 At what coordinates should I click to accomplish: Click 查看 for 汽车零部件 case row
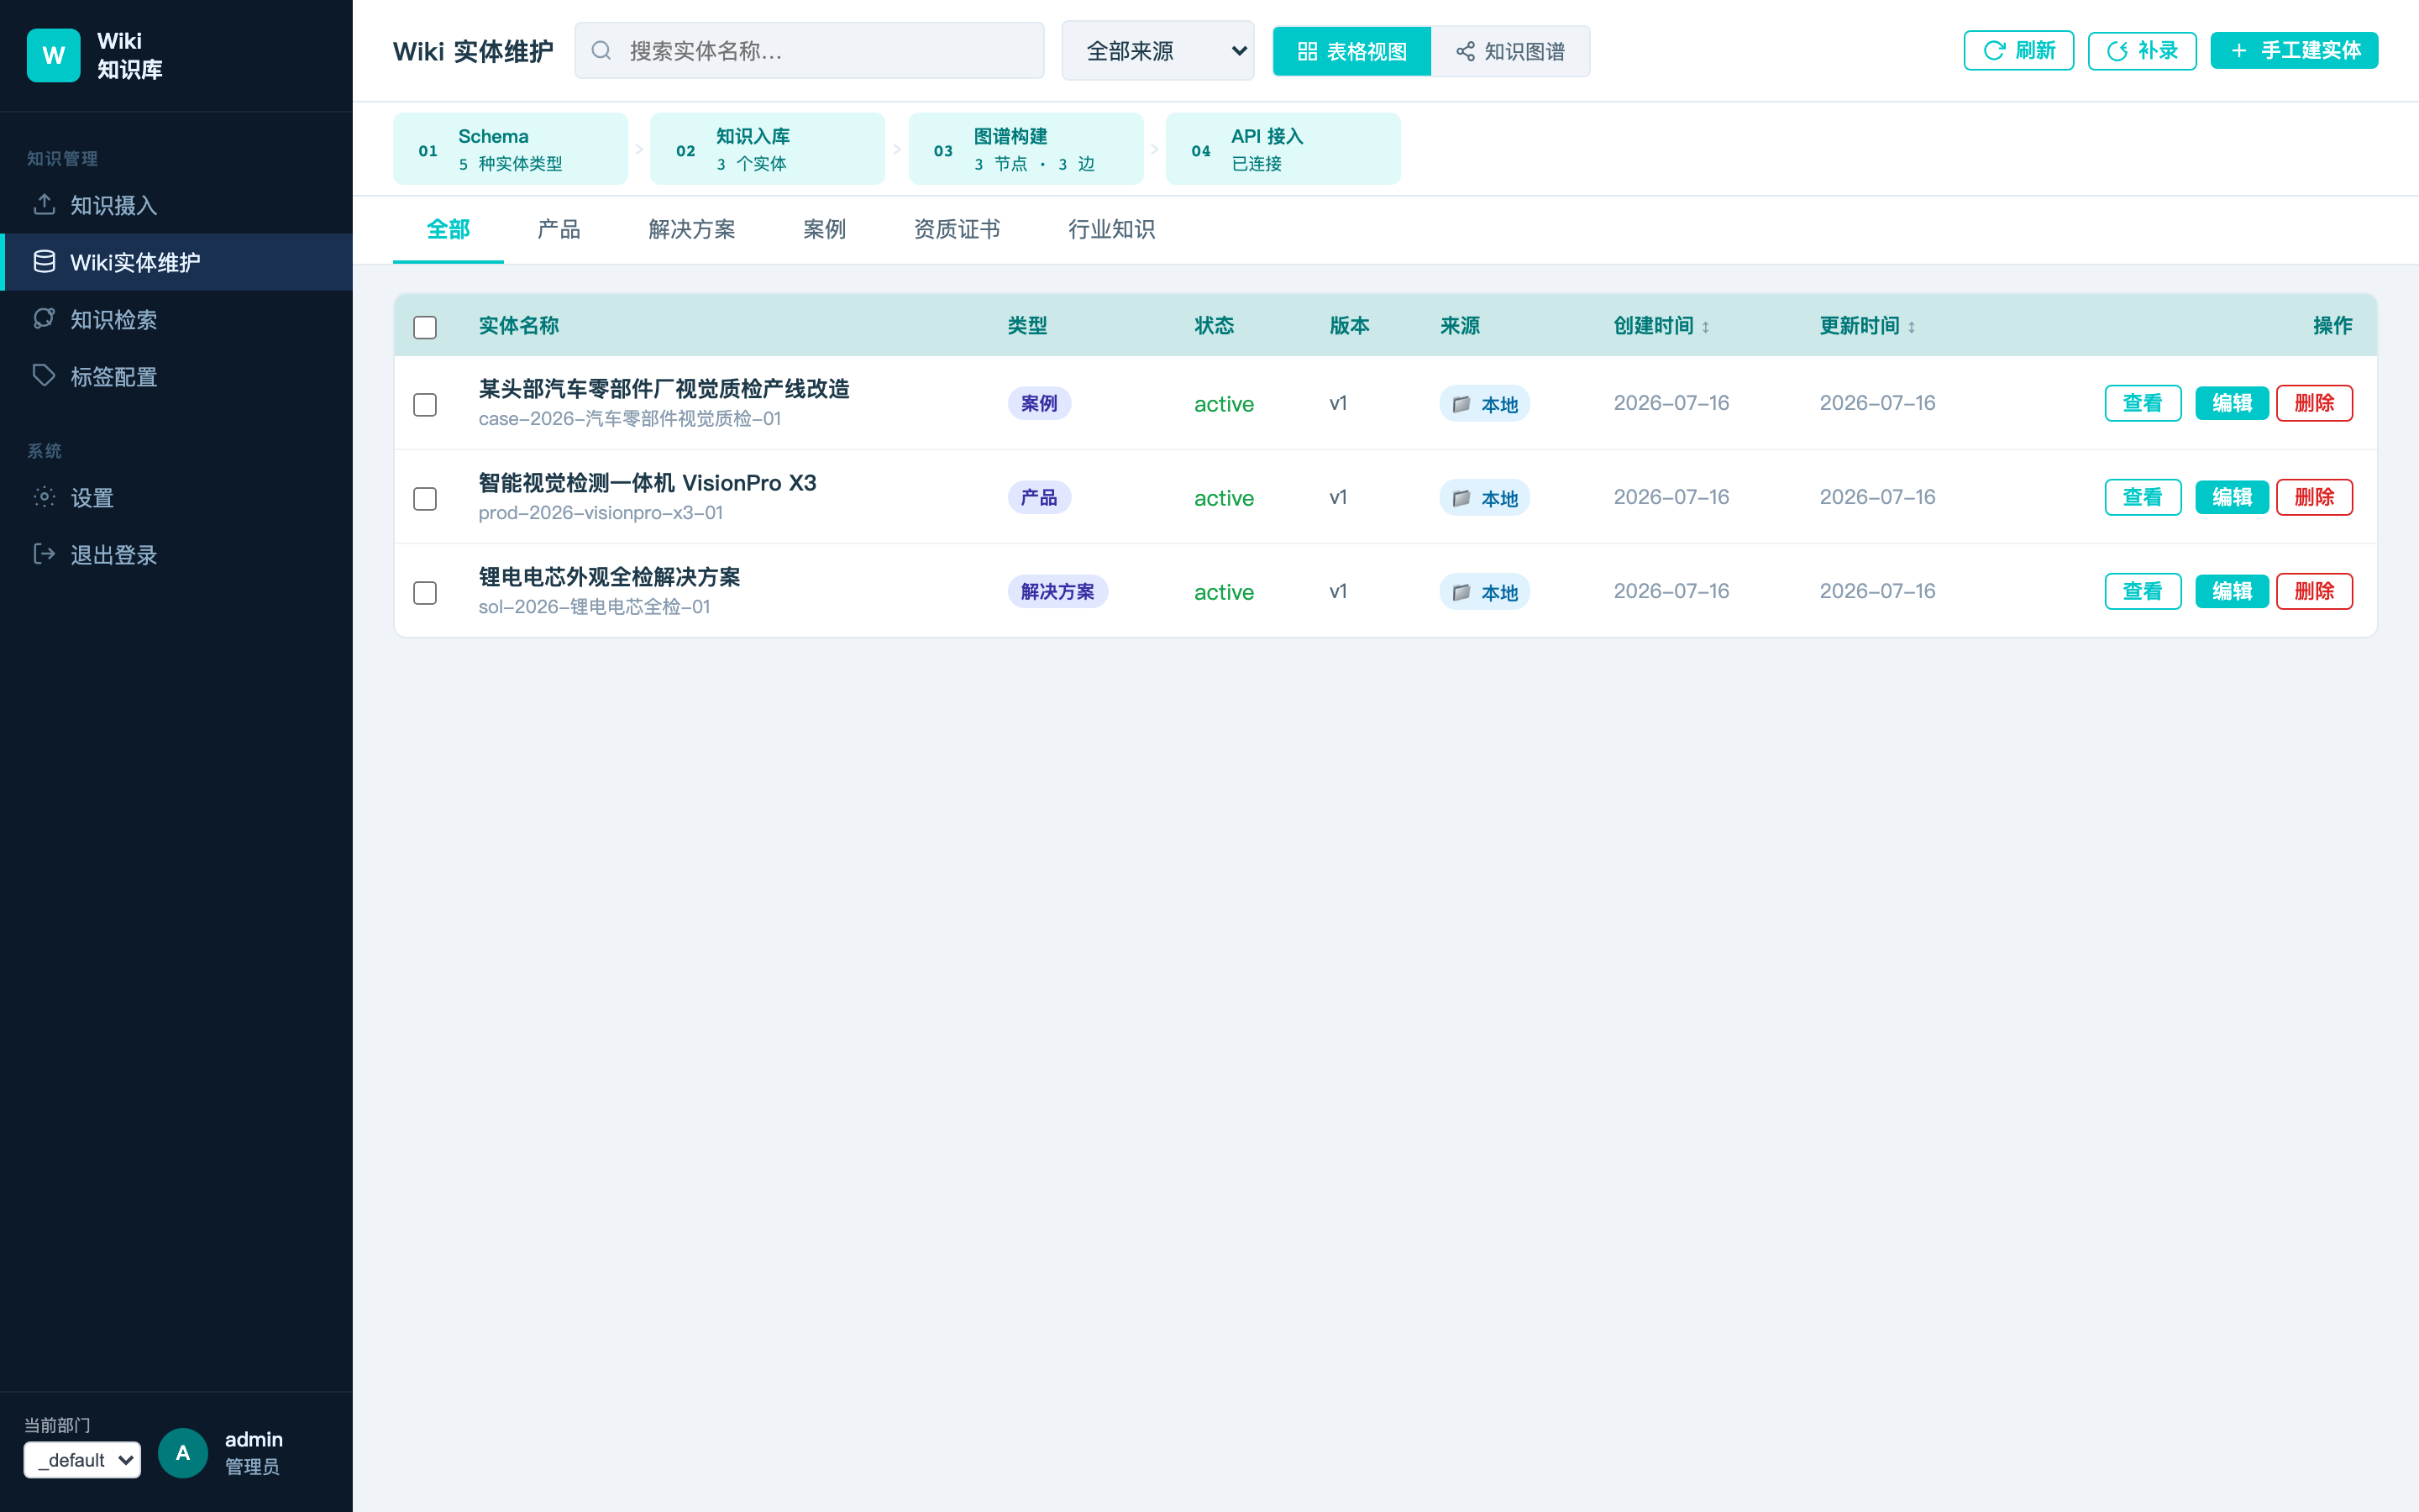[2144, 403]
